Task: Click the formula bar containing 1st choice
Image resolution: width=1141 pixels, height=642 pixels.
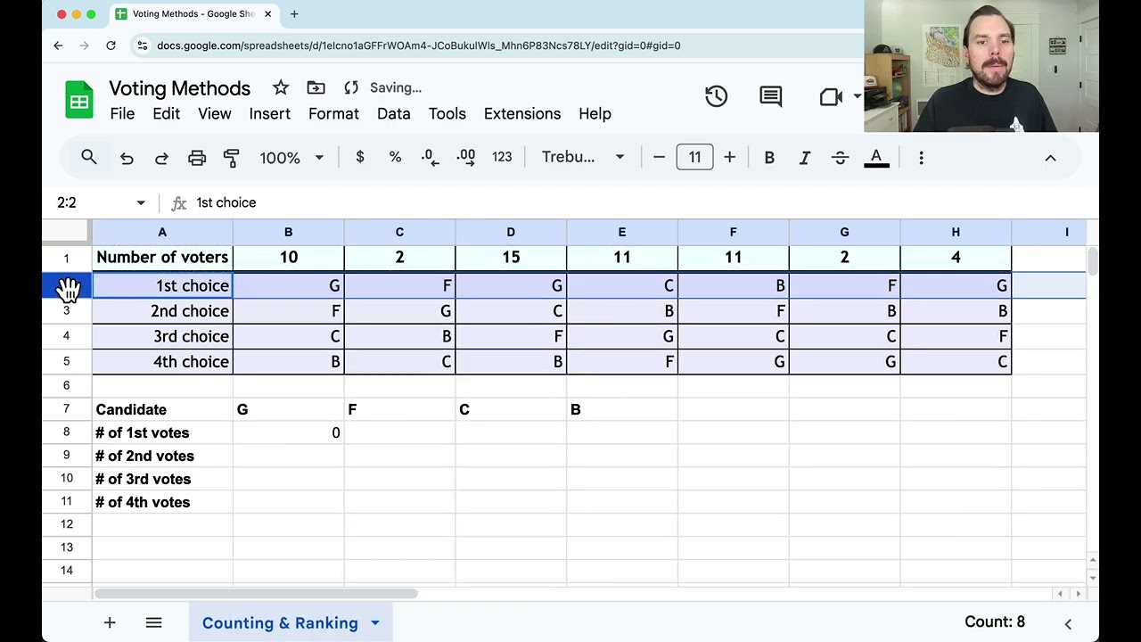Action: (x=642, y=203)
